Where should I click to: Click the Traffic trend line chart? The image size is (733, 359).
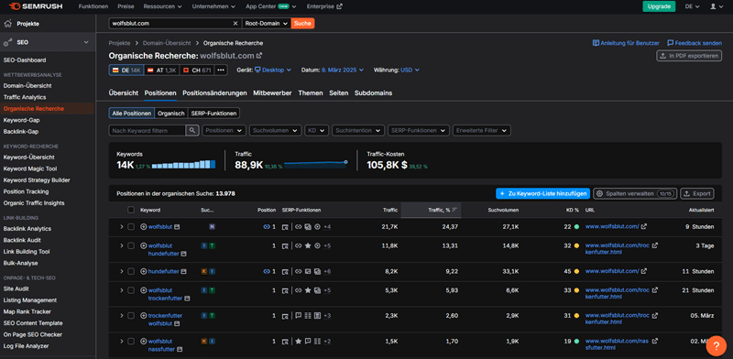(315, 164)
